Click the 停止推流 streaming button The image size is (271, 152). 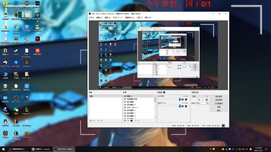point(218,96)
